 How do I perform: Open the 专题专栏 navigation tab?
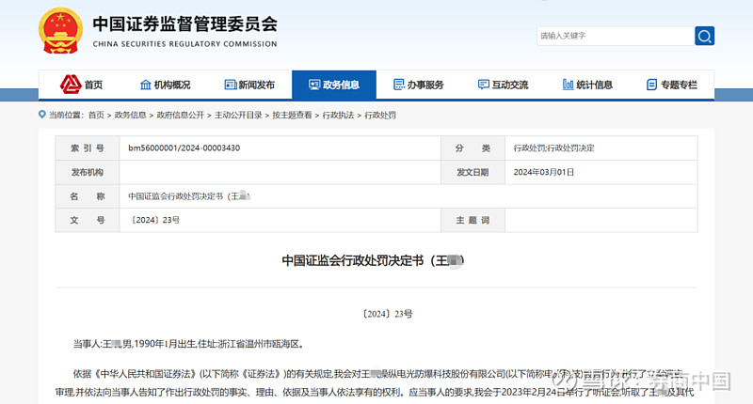672,85
